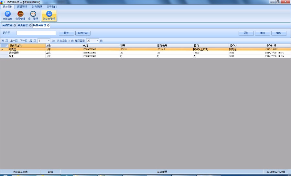This screenshot has height=176, width=291.
Task: Click the 添加 button
Action: [x=246, y=33]
